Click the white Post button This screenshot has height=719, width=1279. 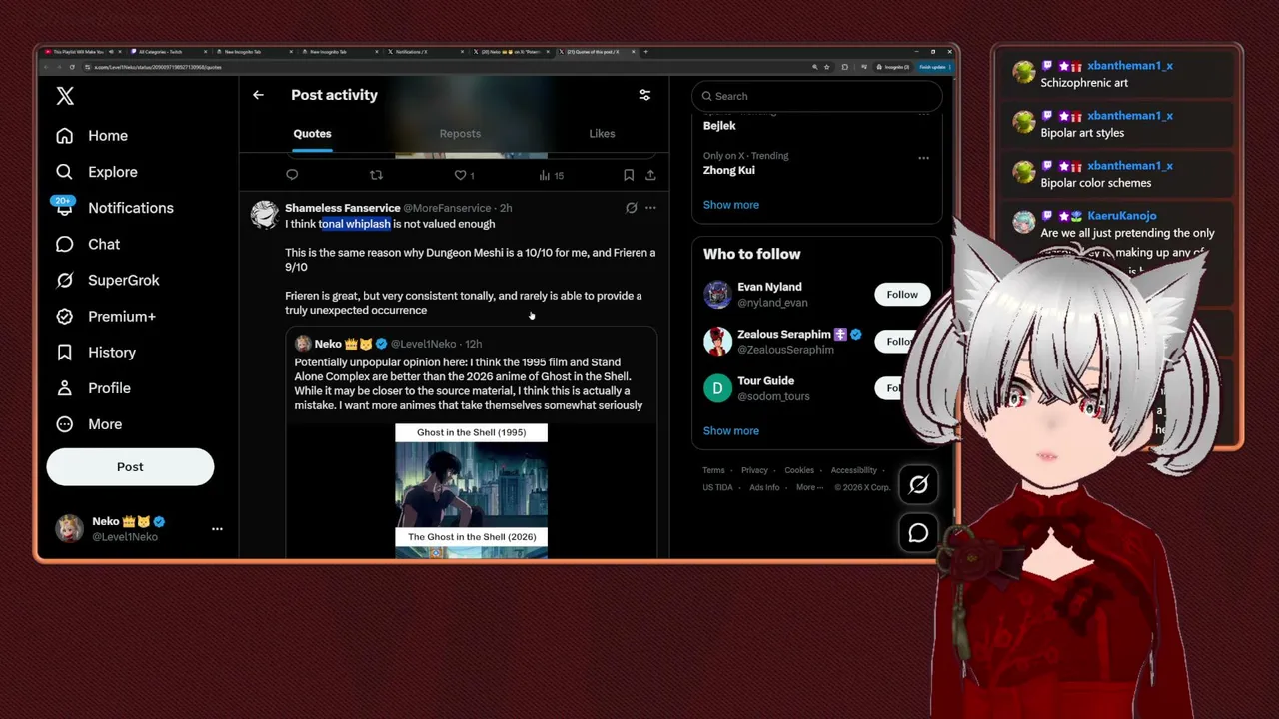coord(130,467)
